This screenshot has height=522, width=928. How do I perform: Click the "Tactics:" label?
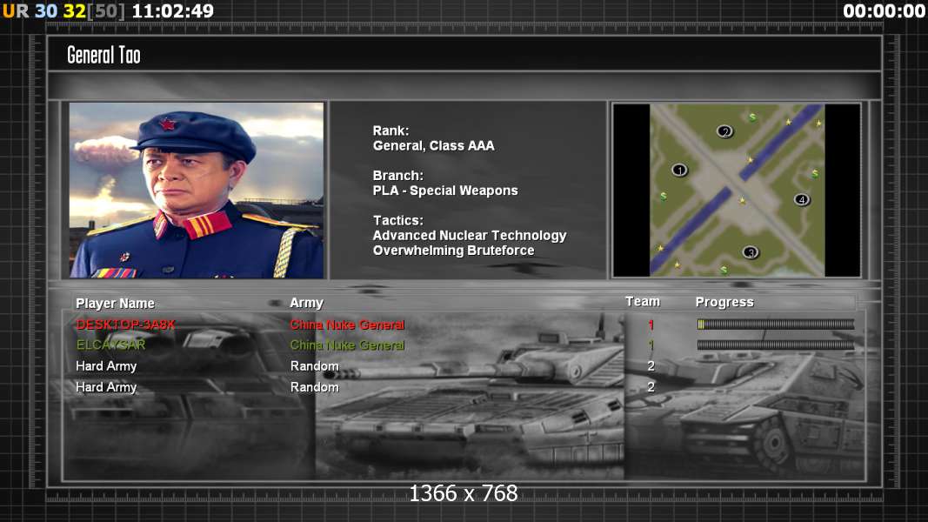[397, 220]
